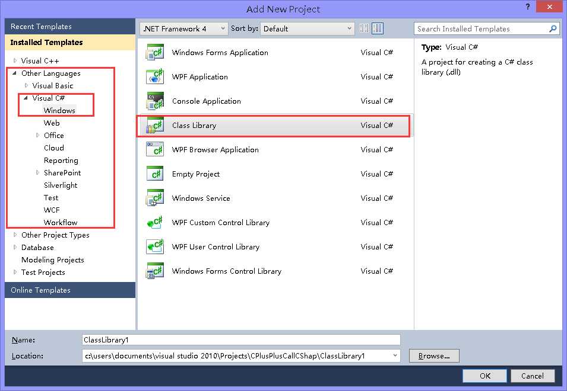Collapse the Visual C# tree node
This screenshot has width=567, height=391.
click(26, 98)
